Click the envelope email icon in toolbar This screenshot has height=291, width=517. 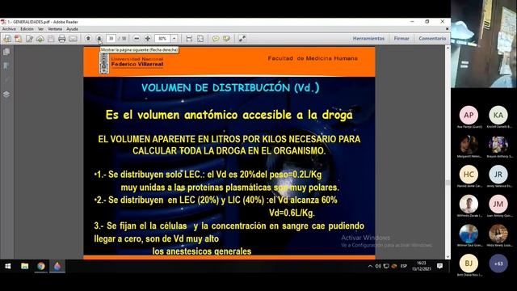[73, 39]
